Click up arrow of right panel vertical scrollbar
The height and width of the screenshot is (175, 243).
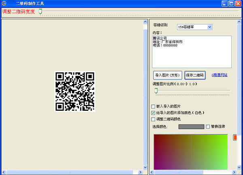tap(239, 22)
